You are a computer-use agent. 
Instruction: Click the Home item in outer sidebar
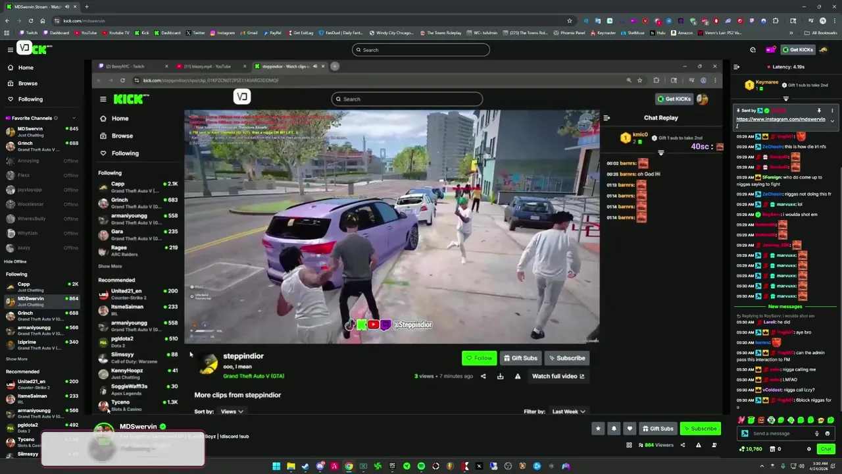click(x=26, y=68)
